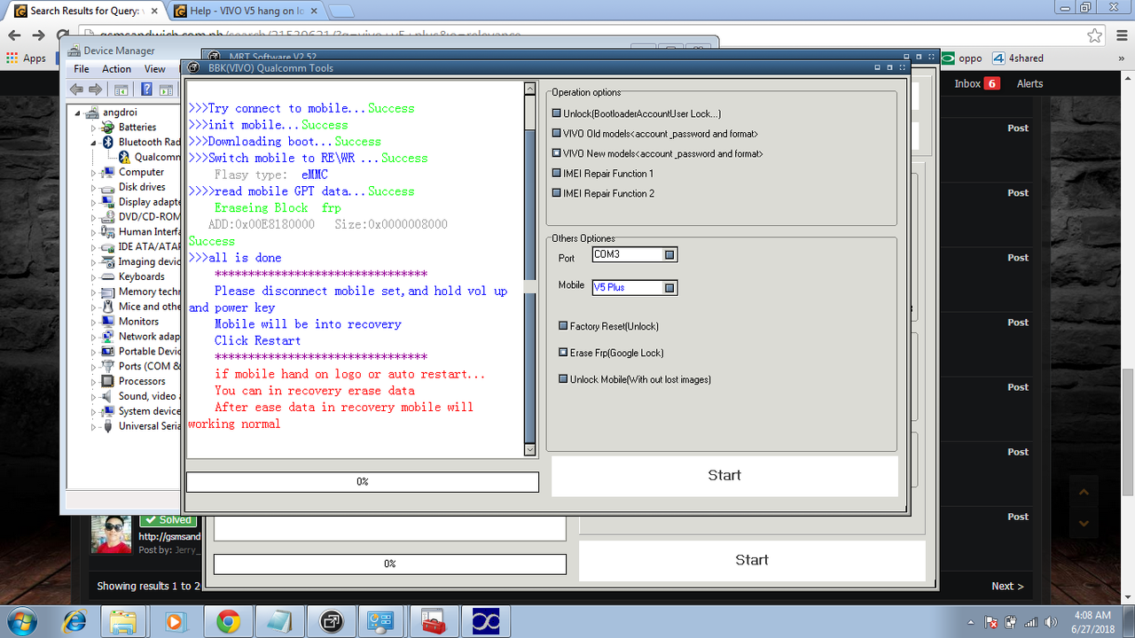Screen dimensions: 1135x638
Task: Switch to Help - VIVO V5 hang tab
Action: [247, 11]
